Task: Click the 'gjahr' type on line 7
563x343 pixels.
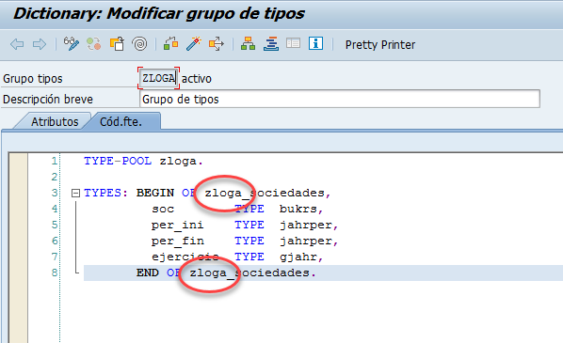Action: (298, 257)
